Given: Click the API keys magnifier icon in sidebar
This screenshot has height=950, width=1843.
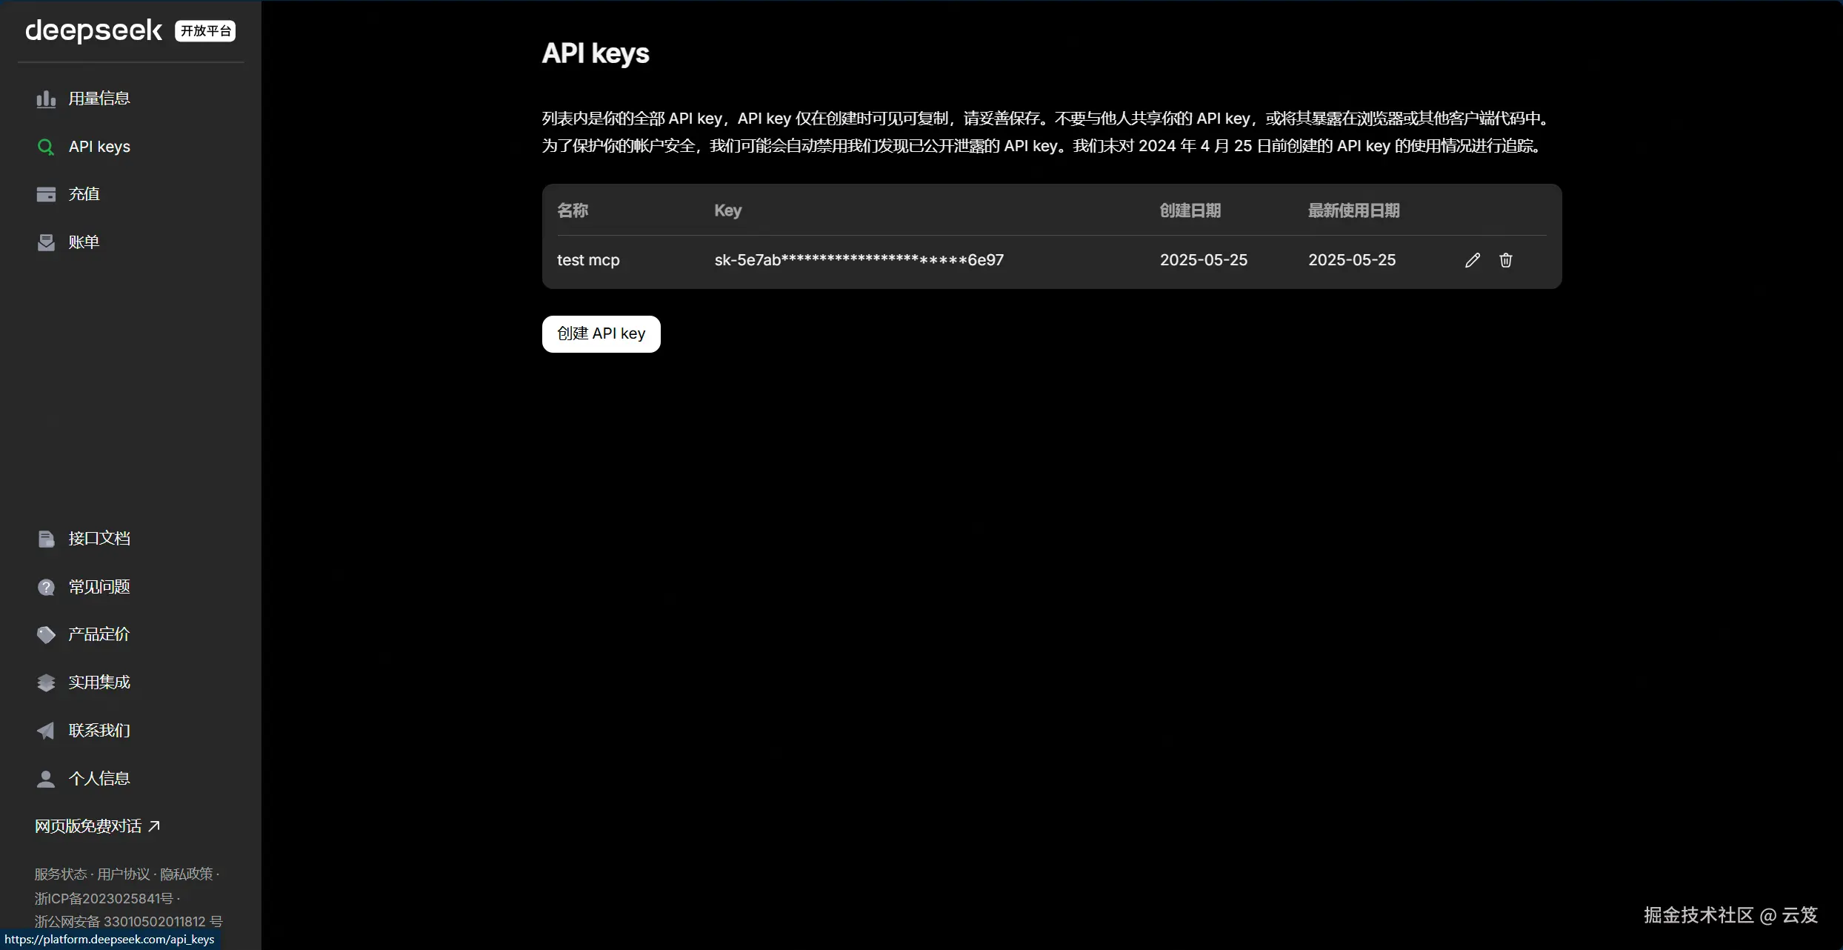Looking at the screenshot, I should pos(46,147).
